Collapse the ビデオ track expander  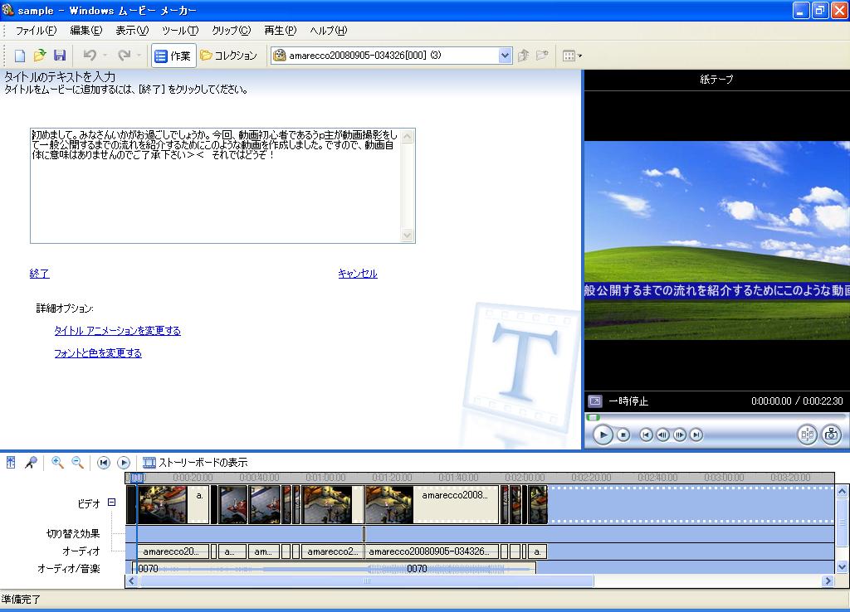(112, 503)
